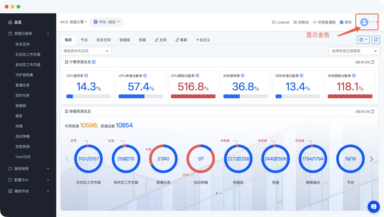Switch to the 命名空间 tab
Viewport: 384px width, 217px height.
[x=103, y=40]
